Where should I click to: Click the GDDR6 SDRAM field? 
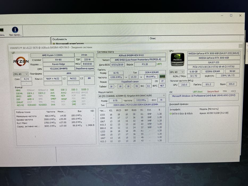[x=213, y=71]
